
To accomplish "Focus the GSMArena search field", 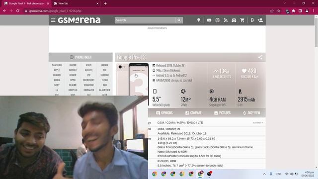I will 145,20.
